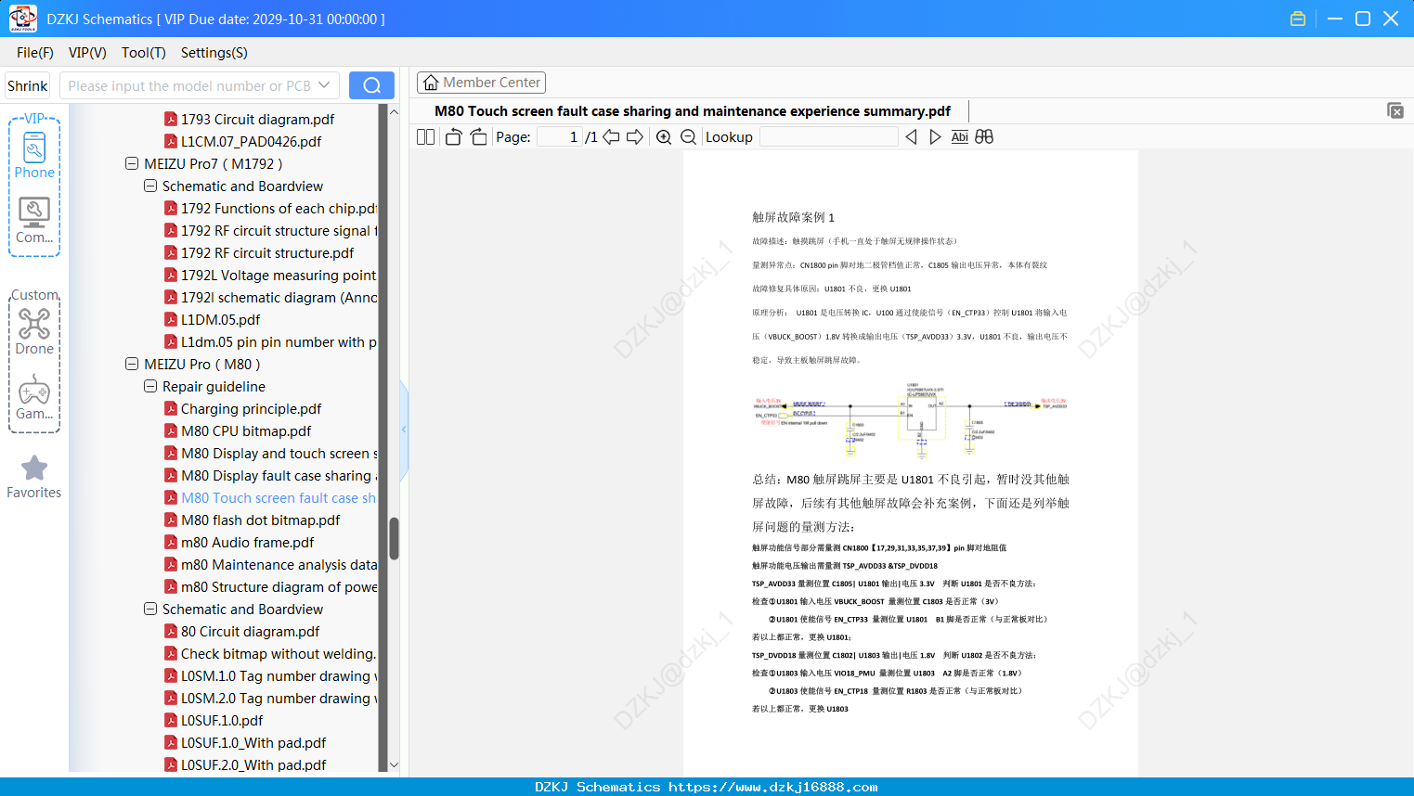Open m80 Maintenance analysis data file
Screen dimensions: 1414x796
coord(279,564)
